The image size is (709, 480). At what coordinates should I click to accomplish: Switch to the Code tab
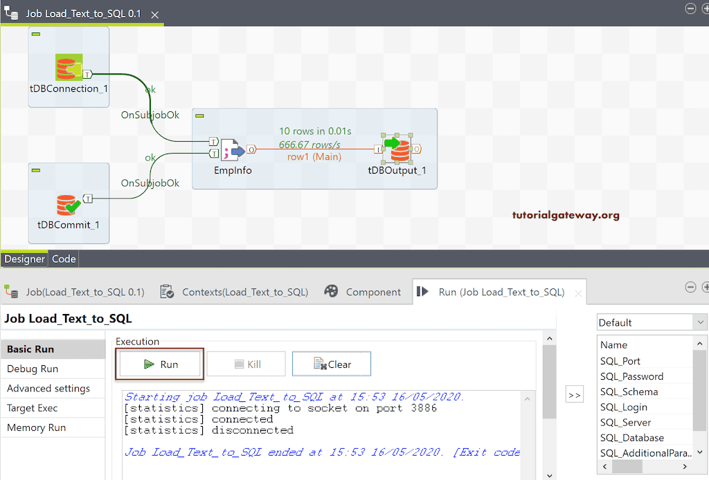(63, 259)
